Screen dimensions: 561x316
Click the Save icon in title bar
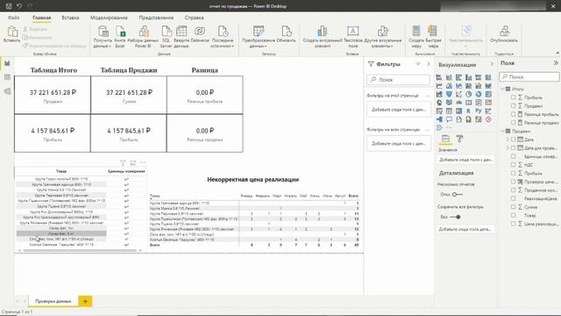(x=9, y=6)
